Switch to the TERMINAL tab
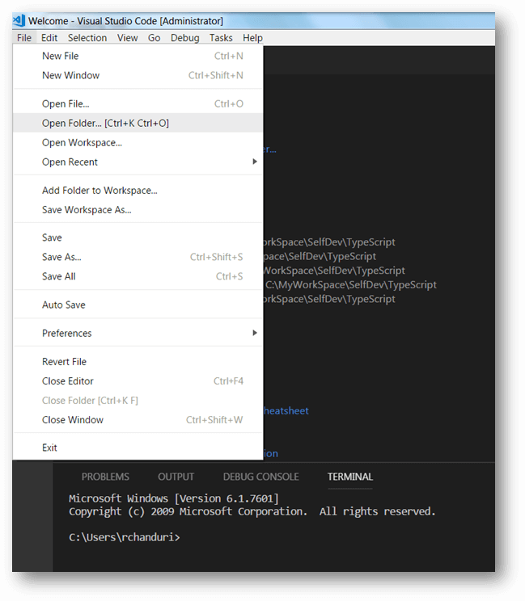This screenshot has width=525, height=601. [350, 477]
